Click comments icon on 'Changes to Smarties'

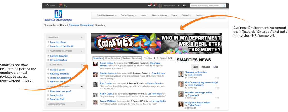216,78
